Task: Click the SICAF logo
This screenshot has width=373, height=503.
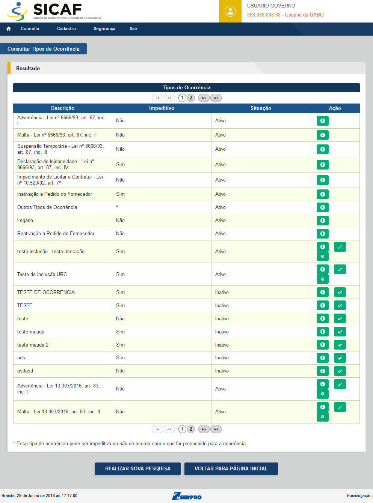Action: (x=54, y=11)
